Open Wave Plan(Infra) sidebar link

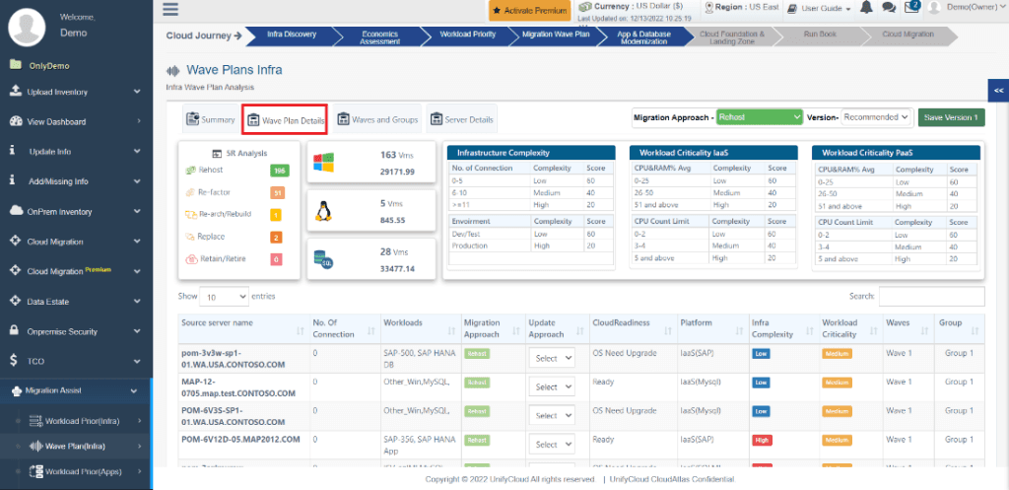pos(76,446)
